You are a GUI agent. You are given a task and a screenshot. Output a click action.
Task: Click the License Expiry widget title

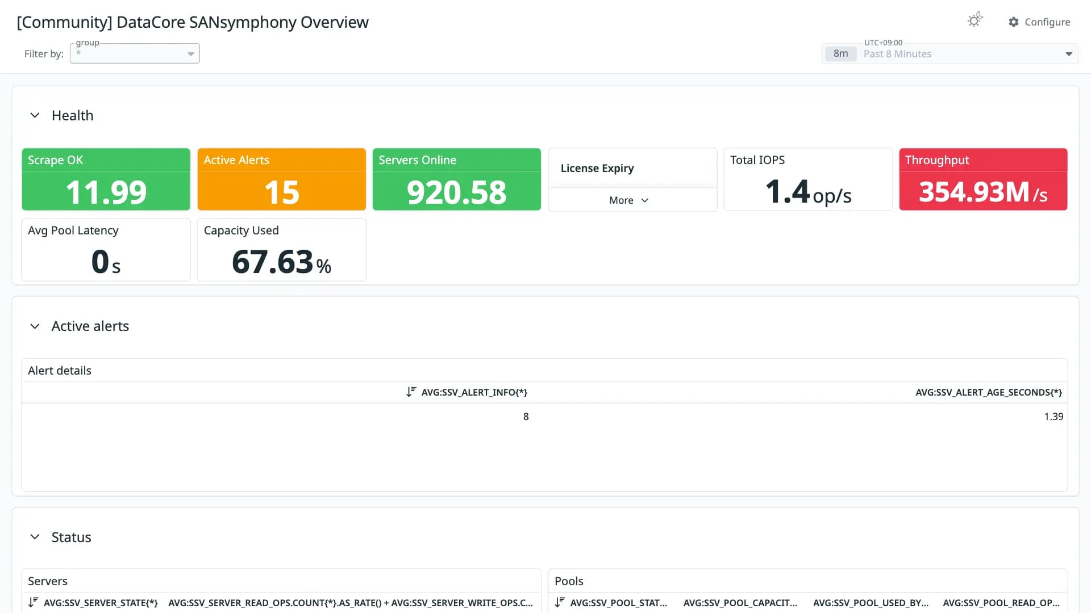597,168
